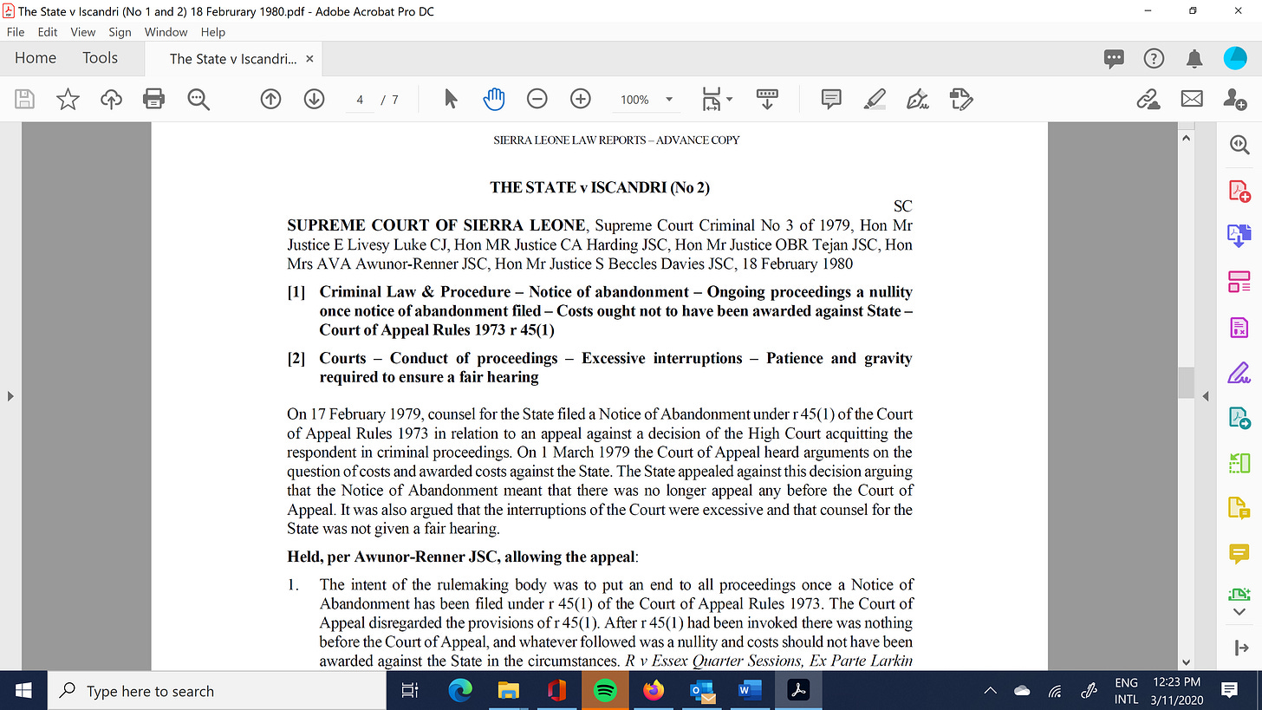Click the blue account profile icon
This screenshot has height=710, width=1262.
[x=1235, y=58]
